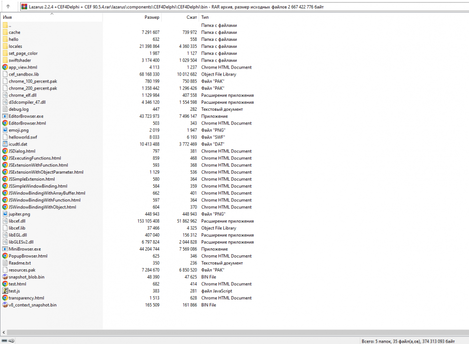The width and height of the screenshot is (469, 344).
Task: Select JSWindowBindingWithObject.html file name
Action: point(43,207)
